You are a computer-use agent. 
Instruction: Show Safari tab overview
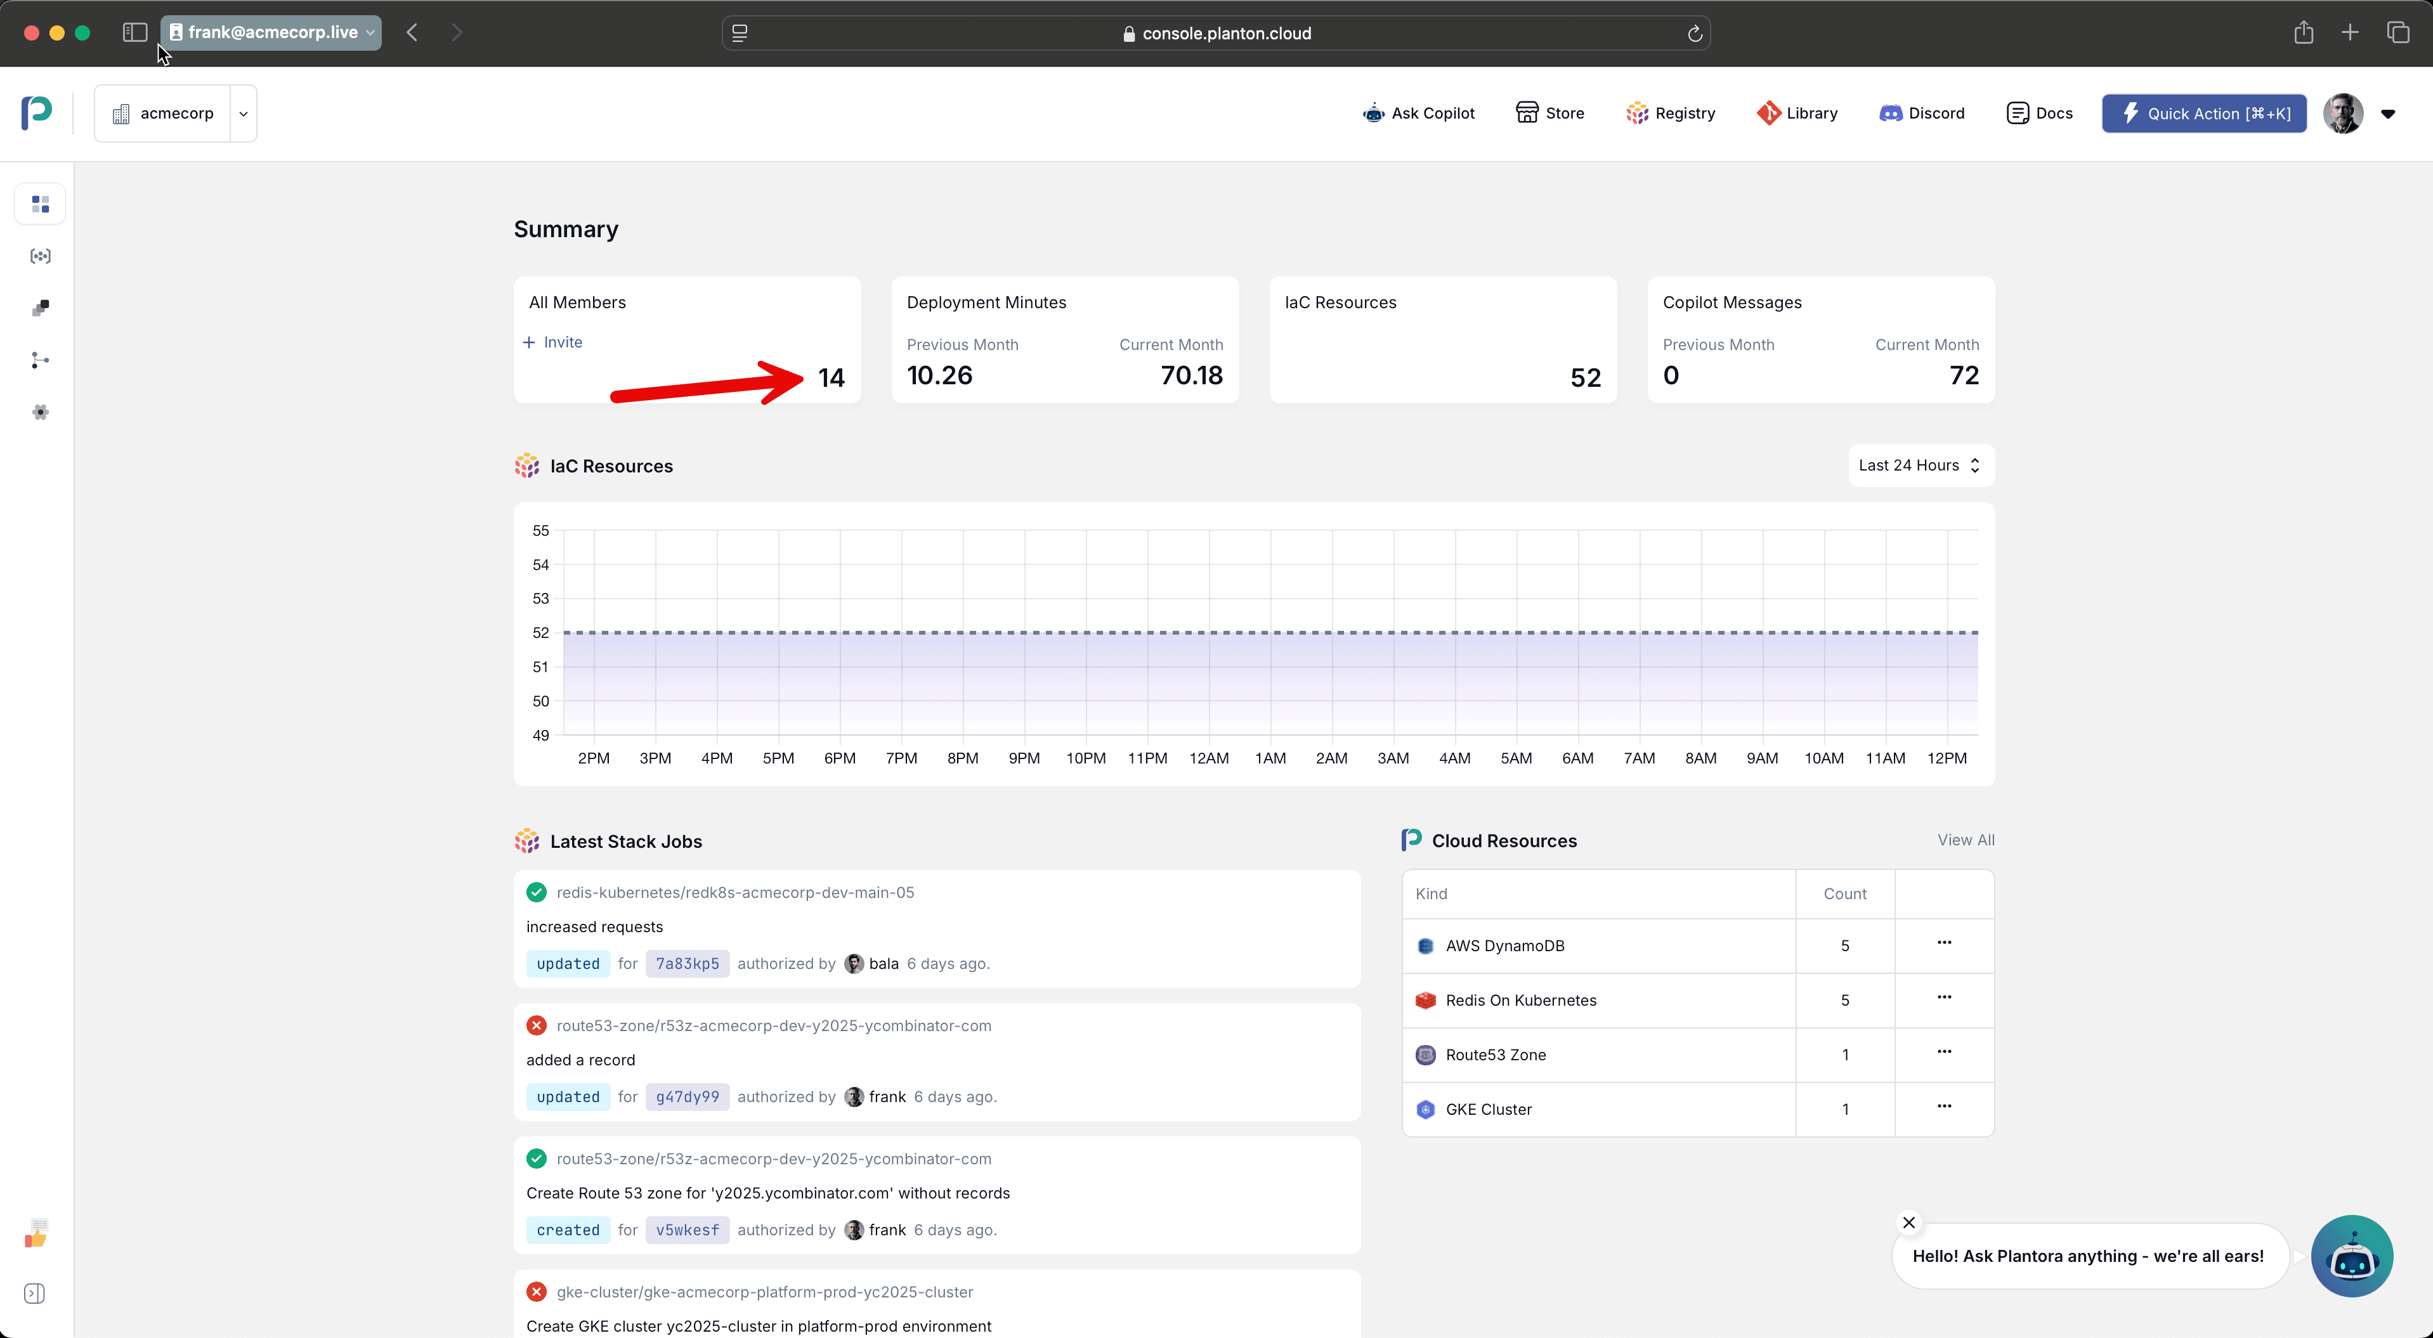(x=2398, y=32)
